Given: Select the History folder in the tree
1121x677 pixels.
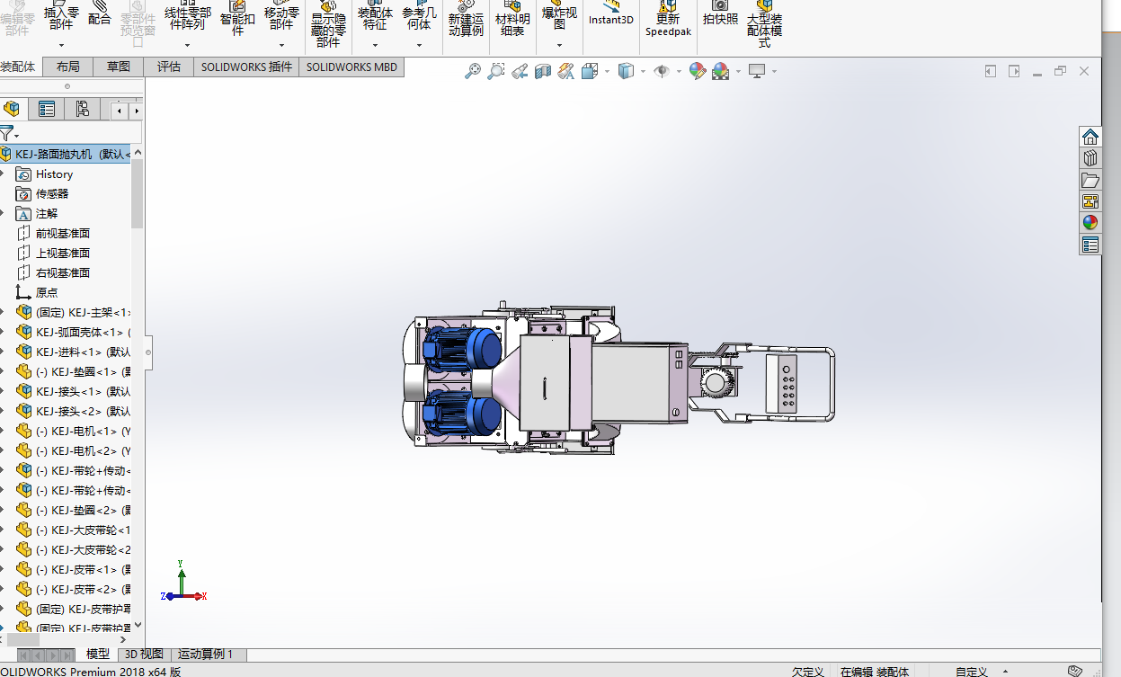Looking at the screenshot, I should pos(54,174).
